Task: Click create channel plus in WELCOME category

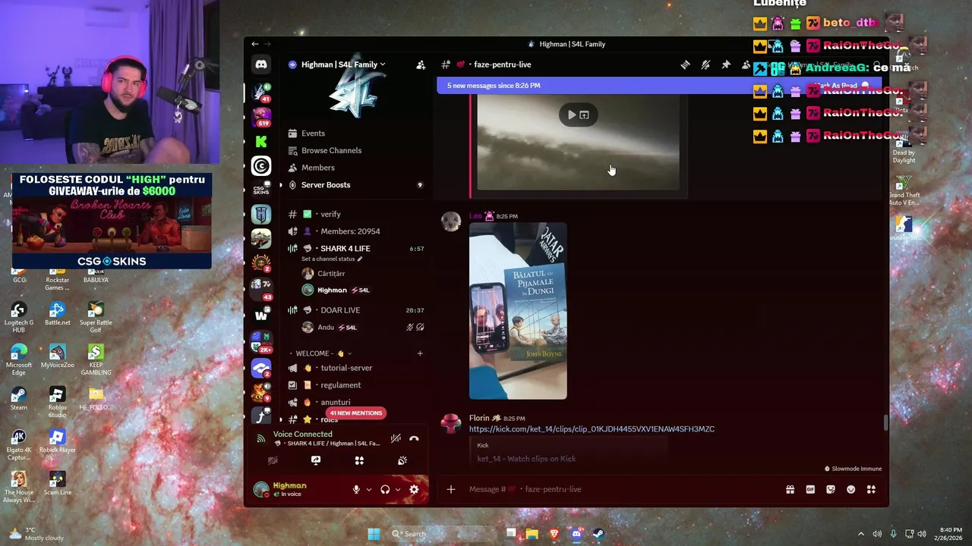Action: pos(420,353)
